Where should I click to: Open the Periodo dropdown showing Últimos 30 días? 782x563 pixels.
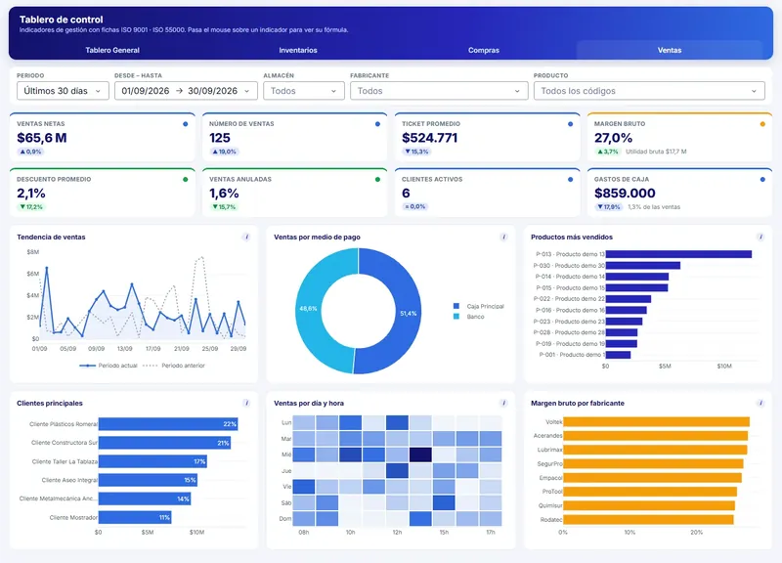pyautogui.click(x=63, y=91)
